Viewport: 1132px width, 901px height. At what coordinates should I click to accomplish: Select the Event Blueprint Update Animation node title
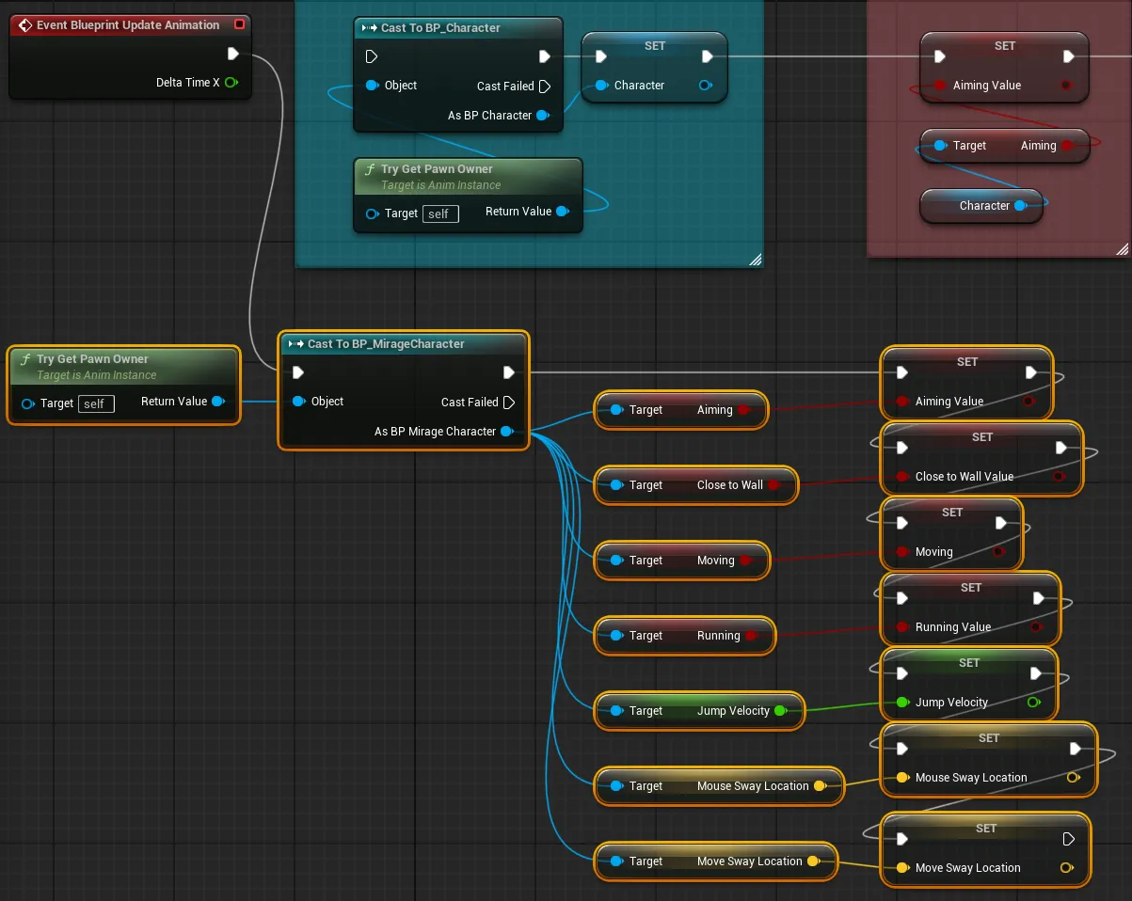click(x=128, y=25)
